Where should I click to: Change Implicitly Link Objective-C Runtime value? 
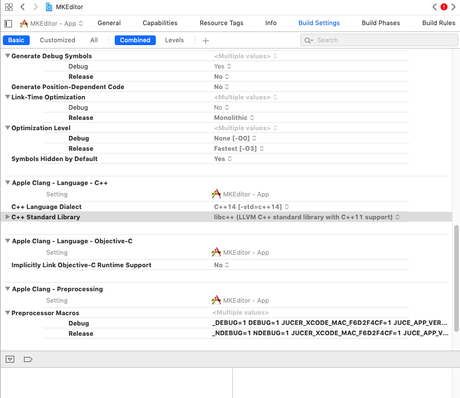221,265
